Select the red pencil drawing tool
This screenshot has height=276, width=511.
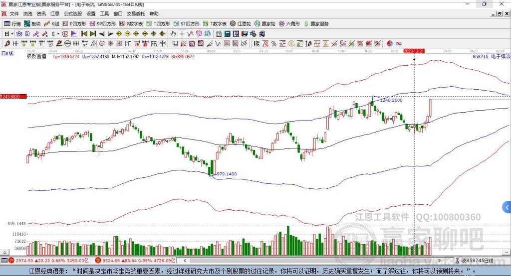7,44
